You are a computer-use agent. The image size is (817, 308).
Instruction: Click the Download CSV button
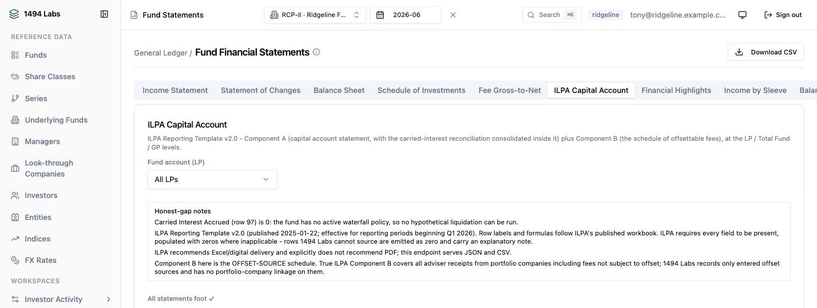coord(766,52)
